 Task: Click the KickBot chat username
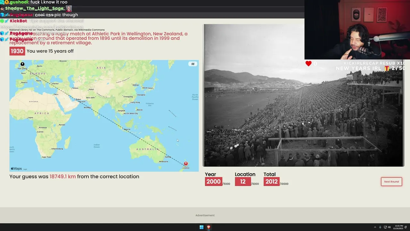18,21
